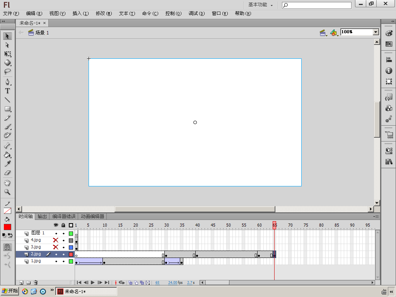Open the Color panel icon

pos(389,33)
